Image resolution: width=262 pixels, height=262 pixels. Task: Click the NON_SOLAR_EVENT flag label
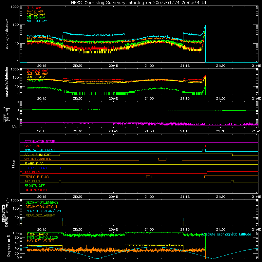[40, 150]
